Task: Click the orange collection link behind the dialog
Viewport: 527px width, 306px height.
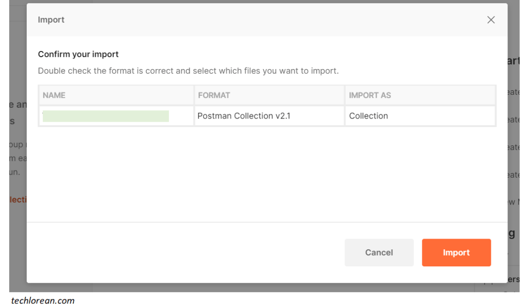Action: coord(18,199)
